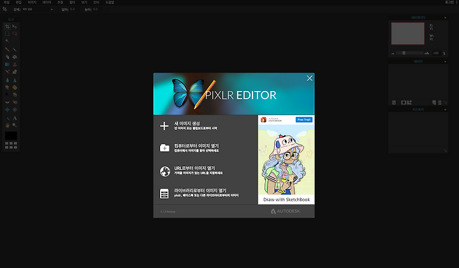459x268 pixels.
Task: Select the red Lasso tool
Action: [x=15, y=34]
